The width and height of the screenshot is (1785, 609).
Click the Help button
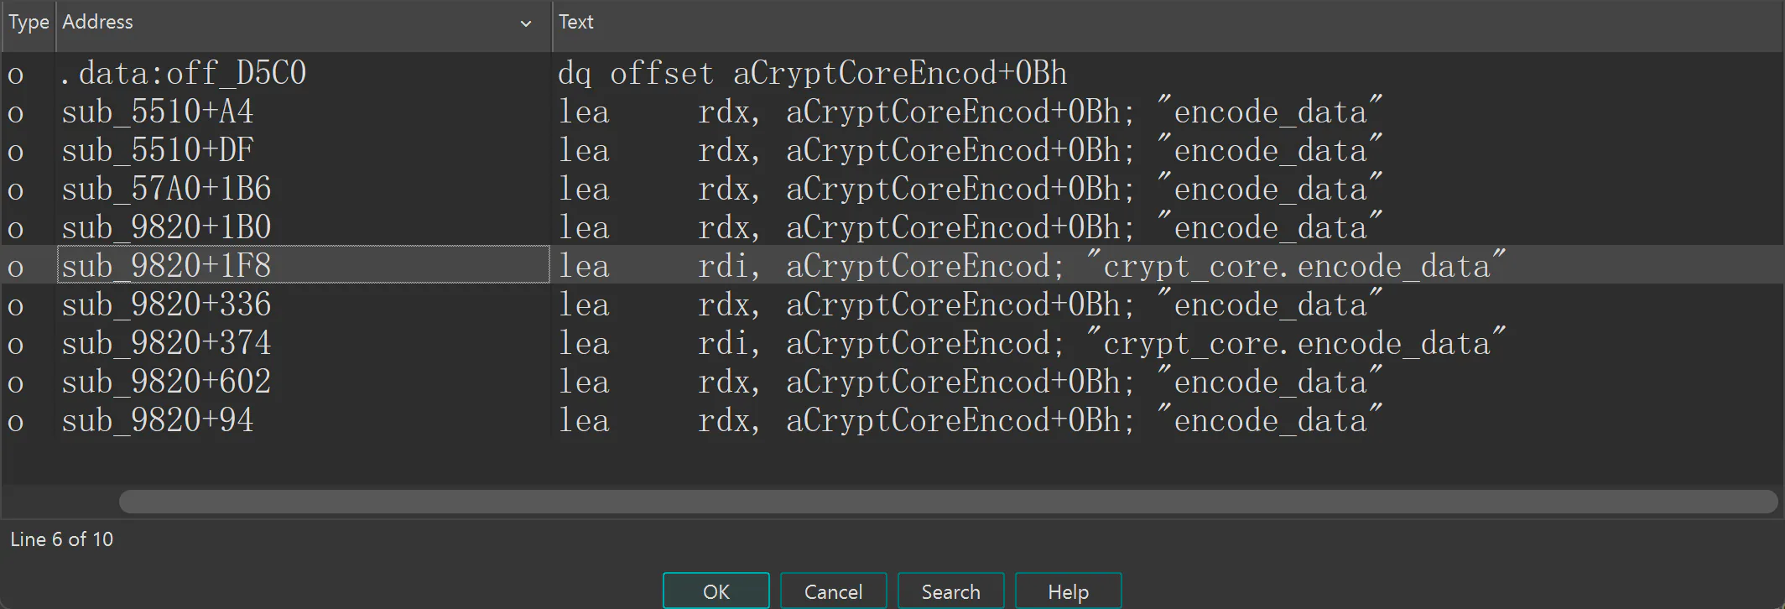pyautogui.click(x=1068, y=591)
